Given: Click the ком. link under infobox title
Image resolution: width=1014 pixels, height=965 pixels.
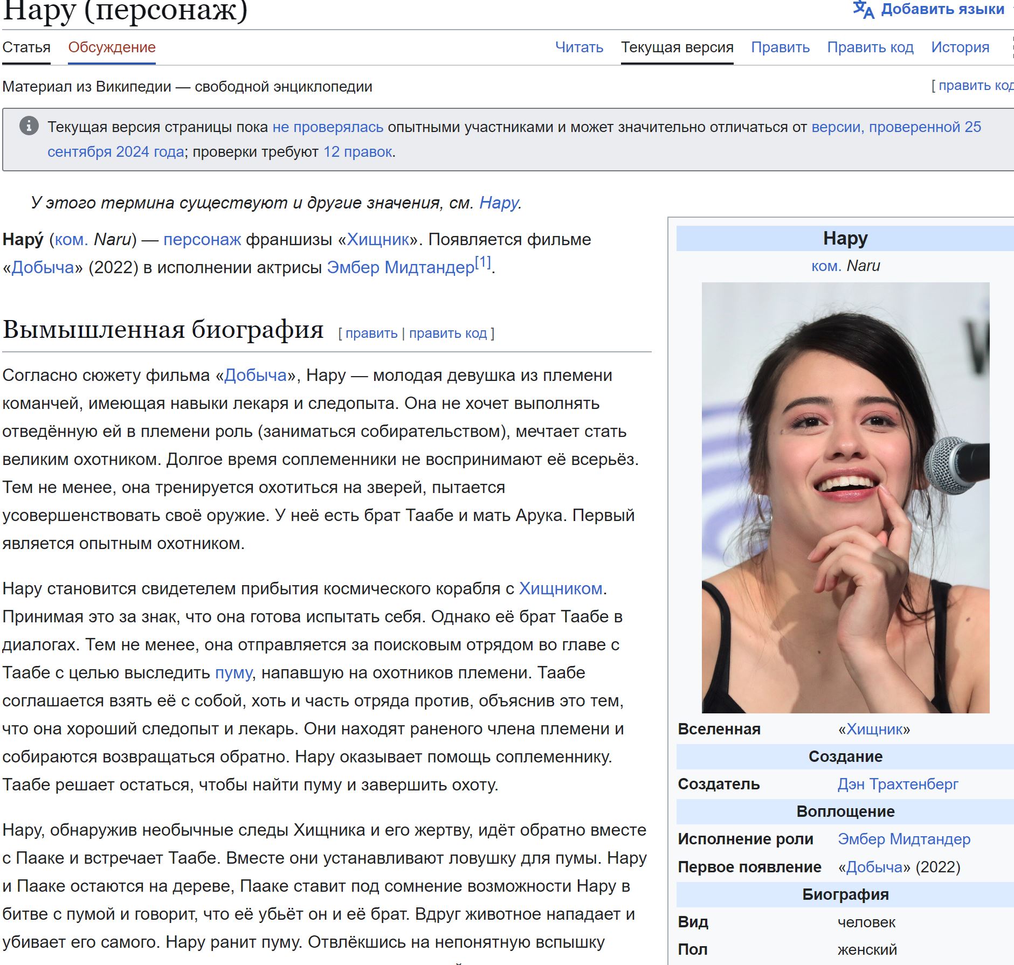Looking at the screenshot, I should click(x=826, y=266).
